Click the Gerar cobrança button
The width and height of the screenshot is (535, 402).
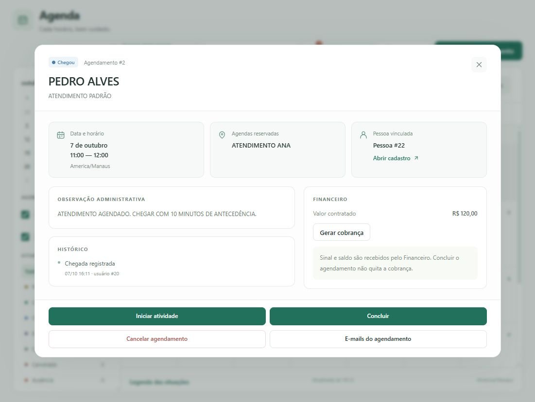342,233
